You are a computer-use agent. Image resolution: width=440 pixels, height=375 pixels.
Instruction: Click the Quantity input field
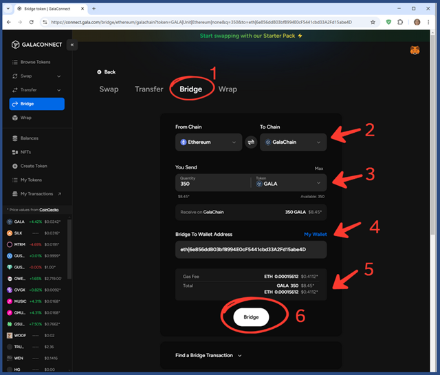pyautogui.click(x=213, y=182)
